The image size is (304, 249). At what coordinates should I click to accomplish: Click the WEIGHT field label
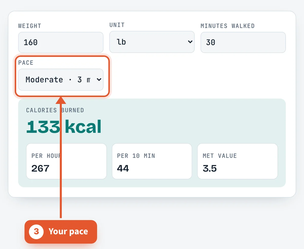[x=30, y=26]
